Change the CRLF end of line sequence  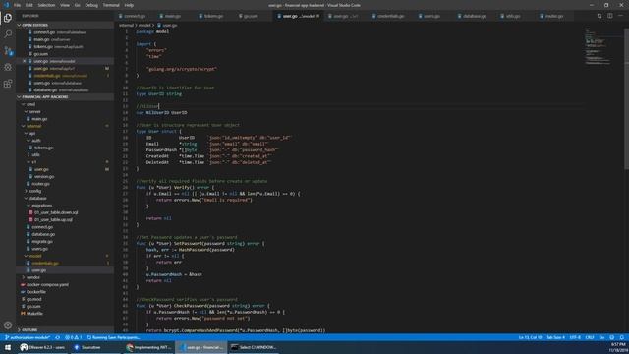click(x=590, y=337)
